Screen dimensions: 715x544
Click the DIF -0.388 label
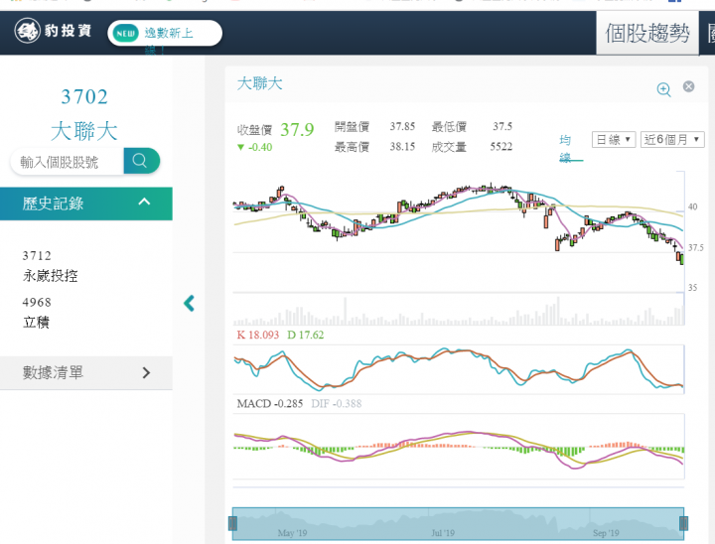[336, 404]
